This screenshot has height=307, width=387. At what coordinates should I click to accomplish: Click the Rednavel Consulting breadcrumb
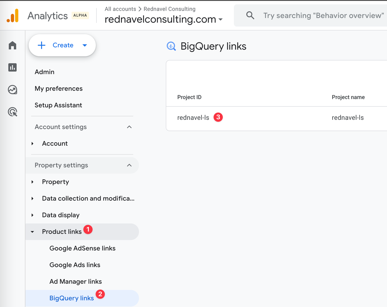click(x=170, y=9)
